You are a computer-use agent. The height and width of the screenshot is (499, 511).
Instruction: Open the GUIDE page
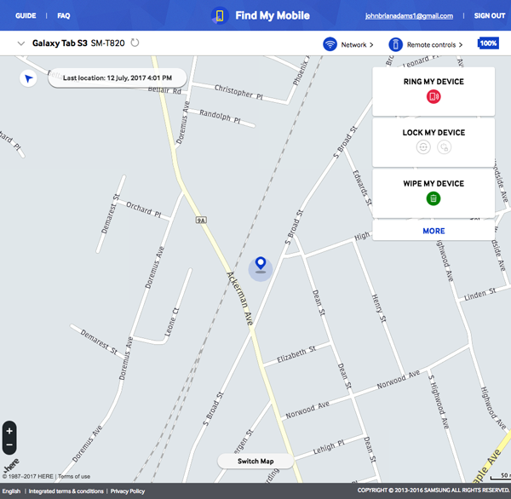[26, 15]
